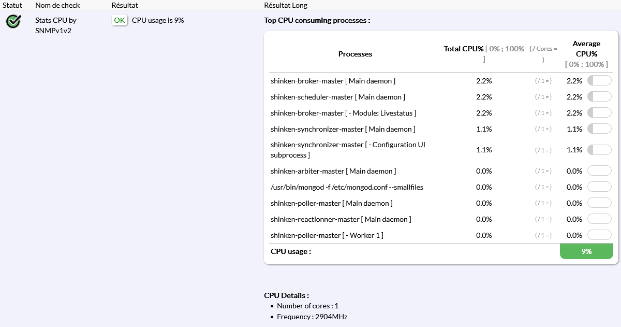The image size is (621, 327).
Task: Select the Statut column header
Action: 12,5
